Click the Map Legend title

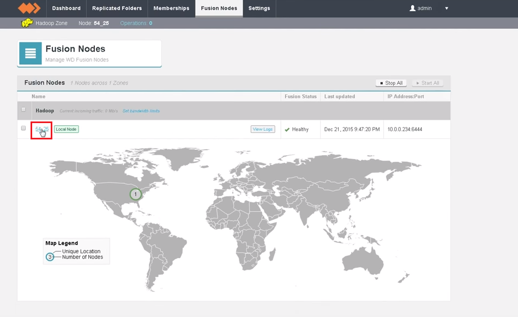(x=62, y=243)
